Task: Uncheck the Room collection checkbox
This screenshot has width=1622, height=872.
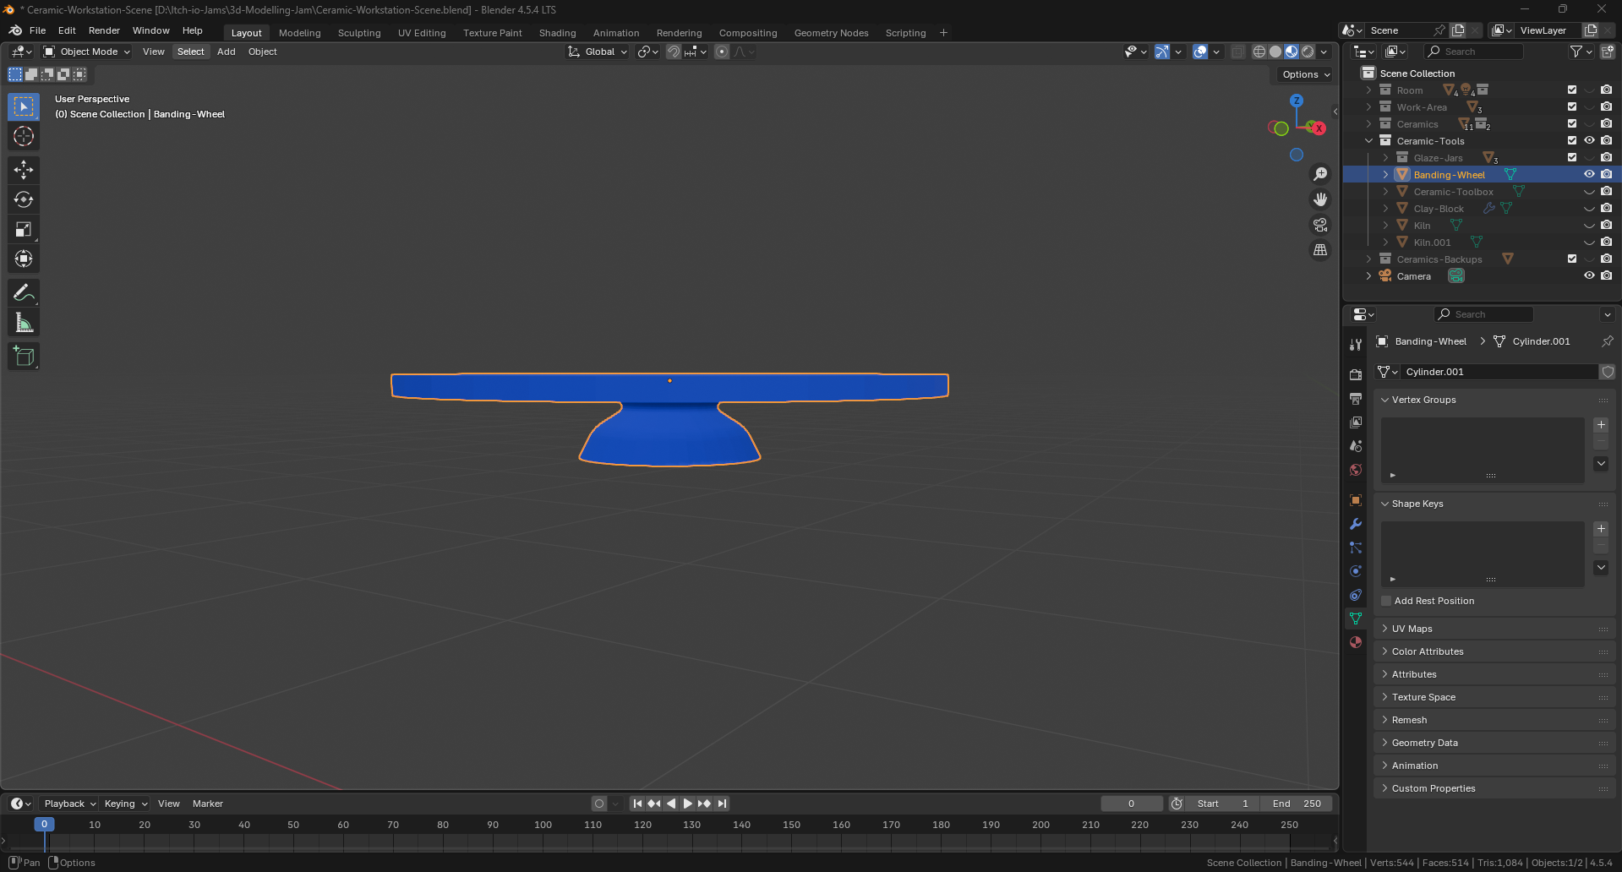Action: pyautogui.click(x=1572, y=90)
